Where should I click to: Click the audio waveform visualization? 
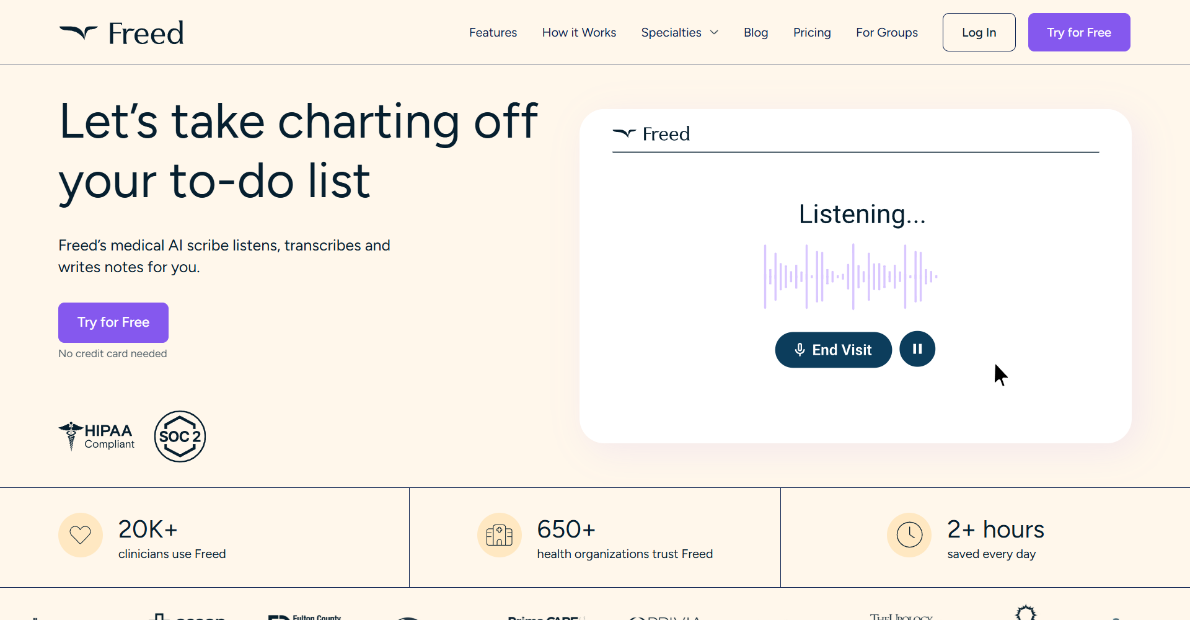tap(850, 277)
